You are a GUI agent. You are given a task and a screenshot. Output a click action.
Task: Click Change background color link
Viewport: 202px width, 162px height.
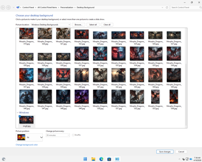coord(27,145)
